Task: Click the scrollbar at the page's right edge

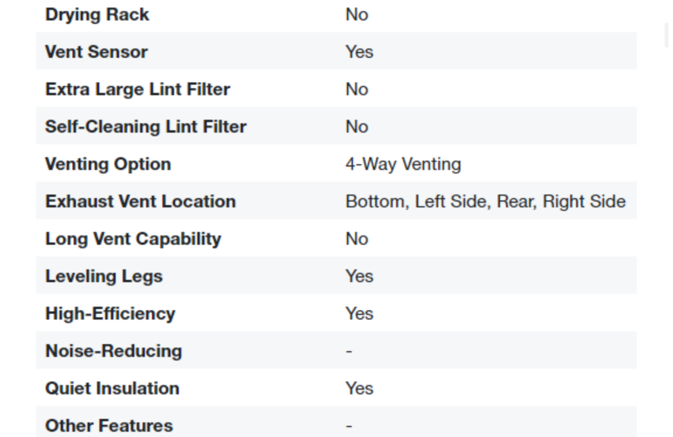Action: click(x=667, y=35)
